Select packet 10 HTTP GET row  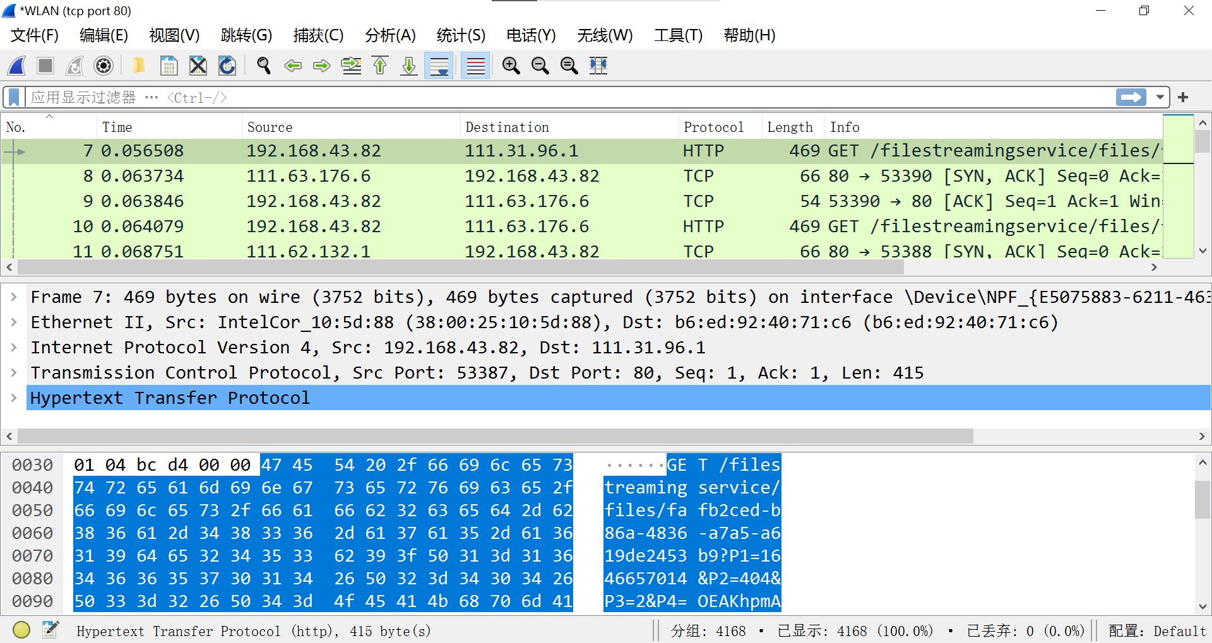click(581, 227)
